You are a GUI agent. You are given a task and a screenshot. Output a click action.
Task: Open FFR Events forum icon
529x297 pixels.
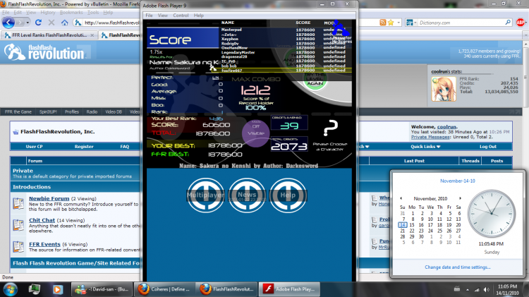[x=18, y=247]
